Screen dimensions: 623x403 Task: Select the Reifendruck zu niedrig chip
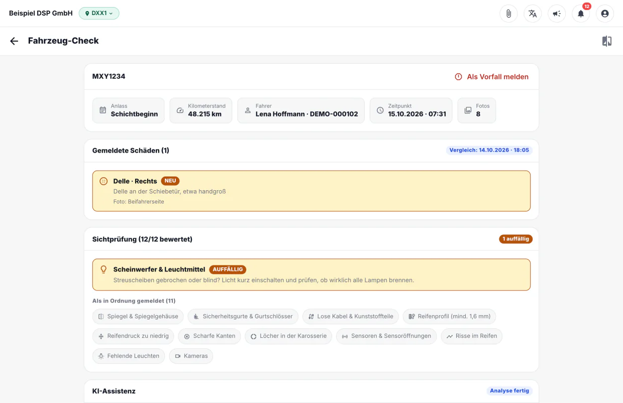point(133,336)
